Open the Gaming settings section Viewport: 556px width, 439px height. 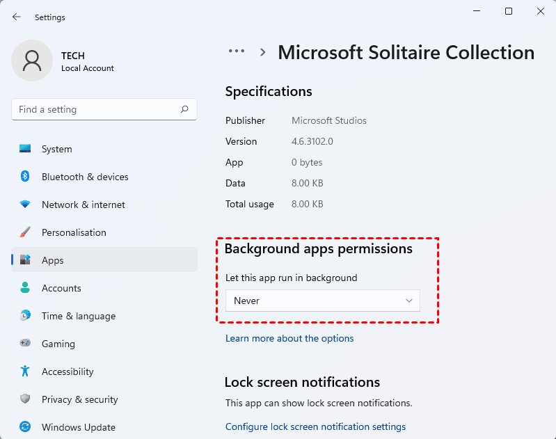coord(58,344)
